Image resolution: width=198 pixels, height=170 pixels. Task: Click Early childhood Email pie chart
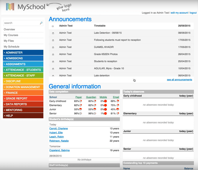(118, 101)
